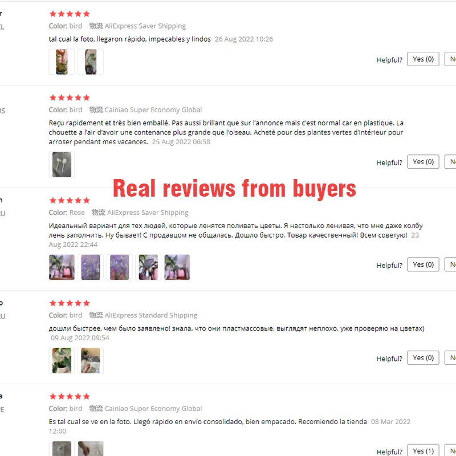The image size is (456, 456).
Task: Open second photo thumbnail in 26 Aug review
Action: tap(91, 62)
